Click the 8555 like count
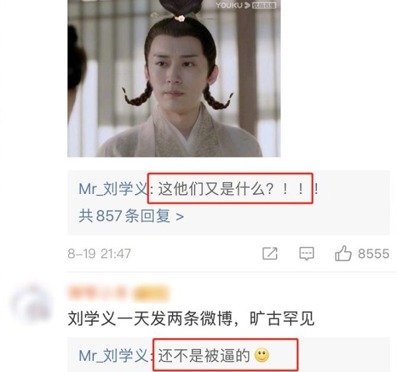 (x=373, y=254)
